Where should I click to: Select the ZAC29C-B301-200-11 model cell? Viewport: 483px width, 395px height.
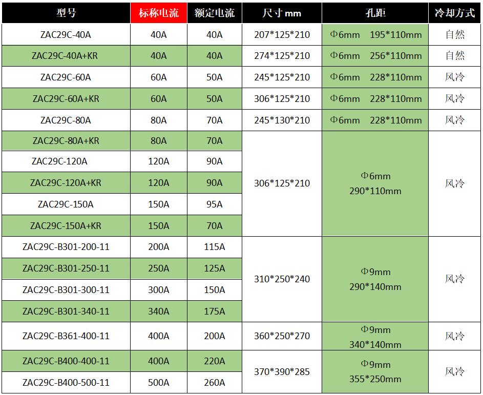click(x=66, y=247)
